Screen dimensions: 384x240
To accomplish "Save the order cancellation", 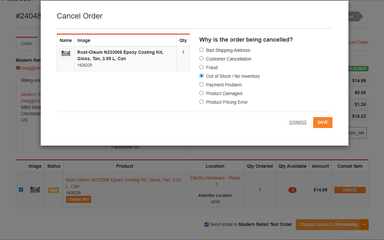I will (322, 123).
